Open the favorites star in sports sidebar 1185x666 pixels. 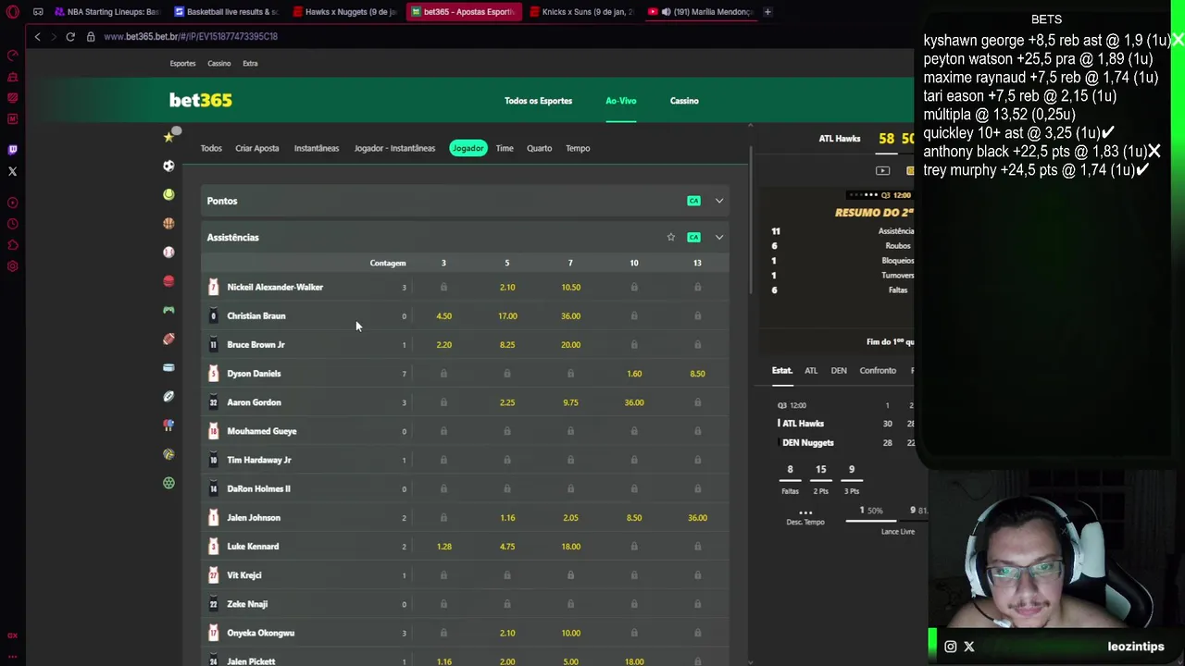168,137
